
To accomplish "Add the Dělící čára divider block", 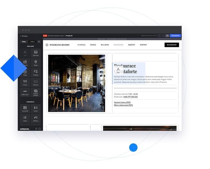I will coord(25,92).
